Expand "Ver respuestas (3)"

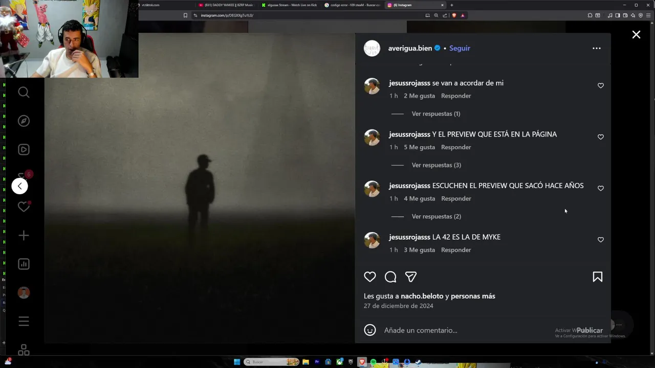coord(436,165)
